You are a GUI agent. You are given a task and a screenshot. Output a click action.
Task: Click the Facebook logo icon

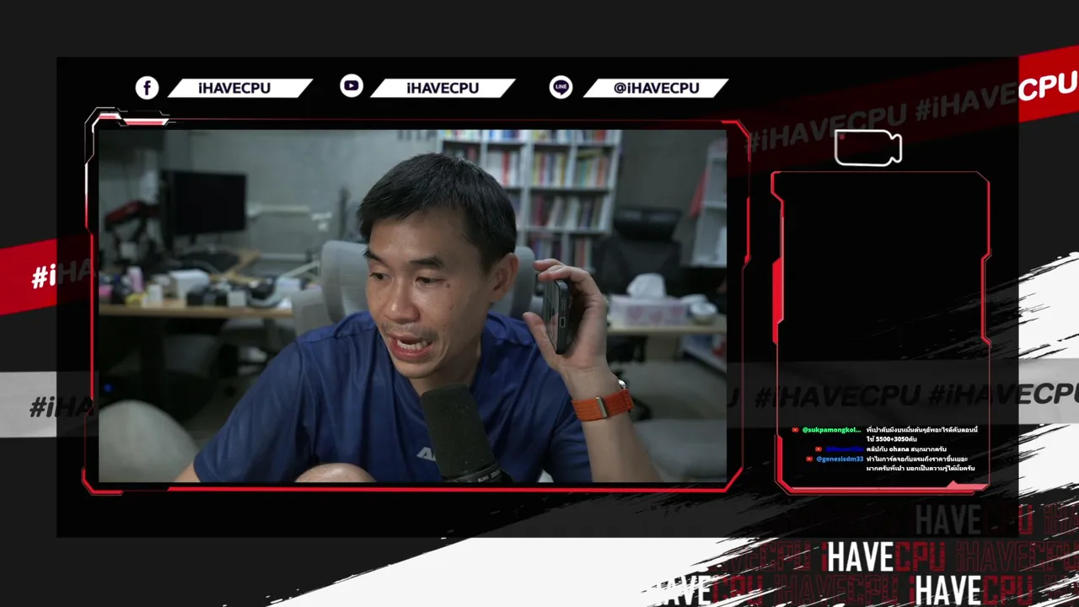148,88
